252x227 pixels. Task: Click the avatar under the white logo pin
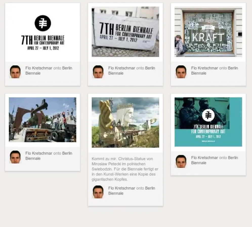click(x=15, y=72)
